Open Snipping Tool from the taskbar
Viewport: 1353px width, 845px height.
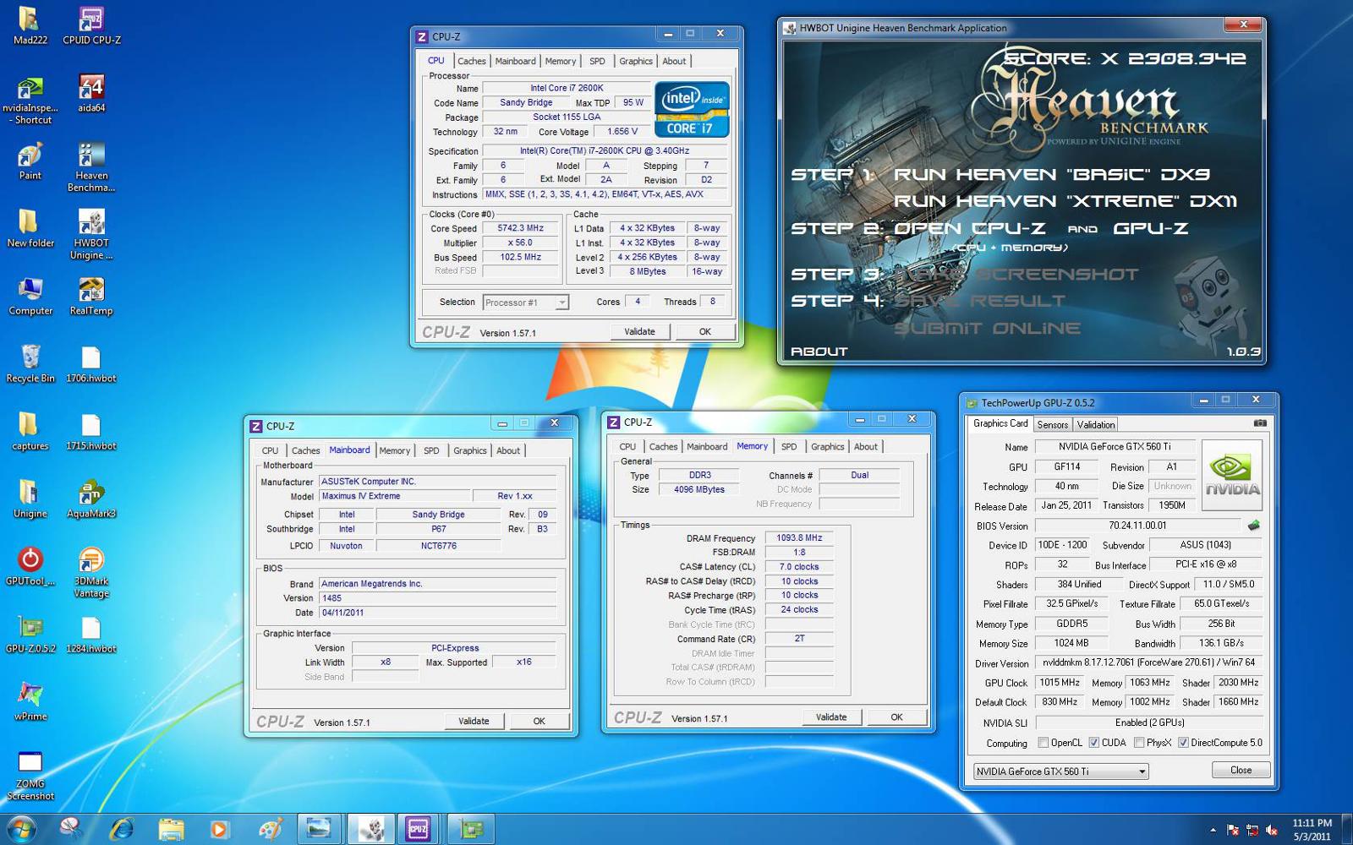click(70, 829)
